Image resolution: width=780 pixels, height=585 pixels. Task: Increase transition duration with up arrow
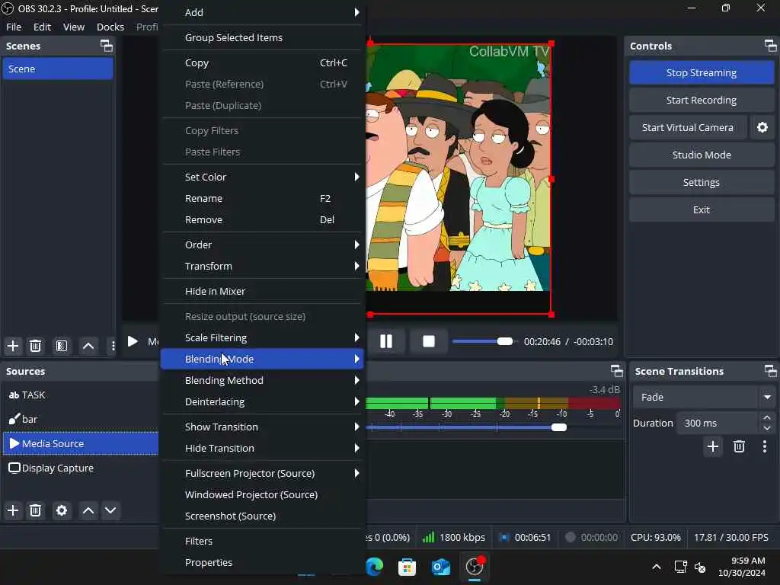coord(767,418)
